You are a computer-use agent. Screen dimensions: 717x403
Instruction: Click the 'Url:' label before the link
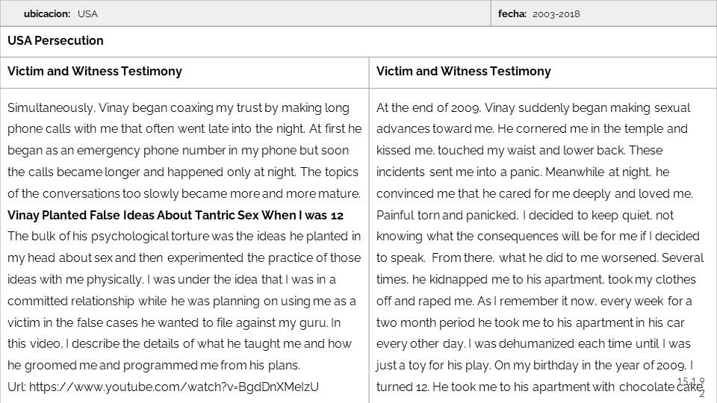pos(17,387)
